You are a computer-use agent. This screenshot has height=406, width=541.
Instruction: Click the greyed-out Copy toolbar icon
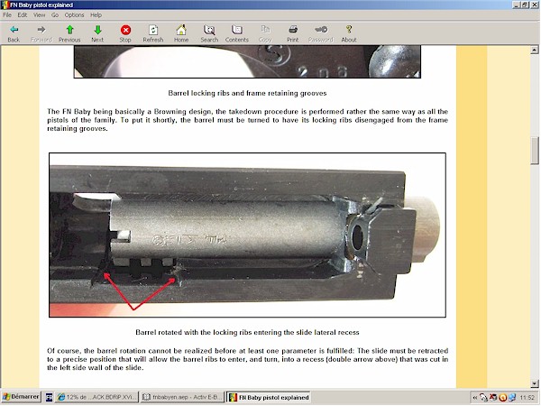265,33
